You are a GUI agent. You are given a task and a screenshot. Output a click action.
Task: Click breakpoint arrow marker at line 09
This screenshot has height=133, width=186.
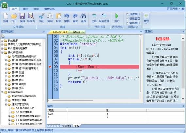coord(50,67)
